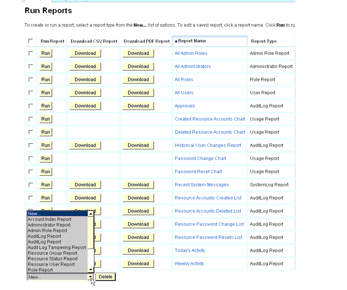Download PDF for Today's Activity
Image resolution: width=347 pixels, height=290 pixels.
pyautogui.click(x=138, y=251)
